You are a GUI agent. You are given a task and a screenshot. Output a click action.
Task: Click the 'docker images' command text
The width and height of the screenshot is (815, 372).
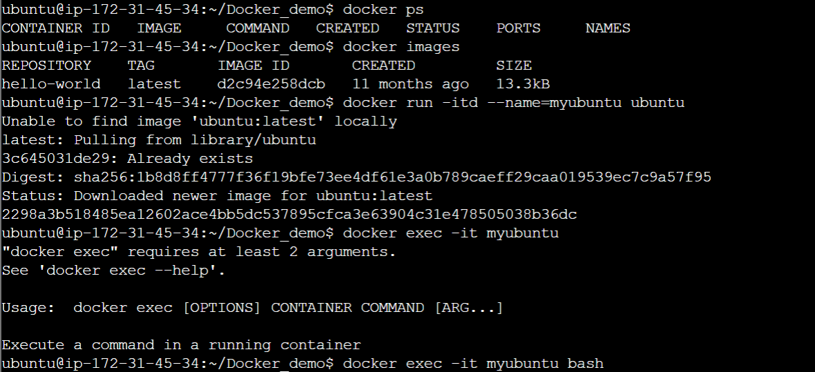(401, 48)
